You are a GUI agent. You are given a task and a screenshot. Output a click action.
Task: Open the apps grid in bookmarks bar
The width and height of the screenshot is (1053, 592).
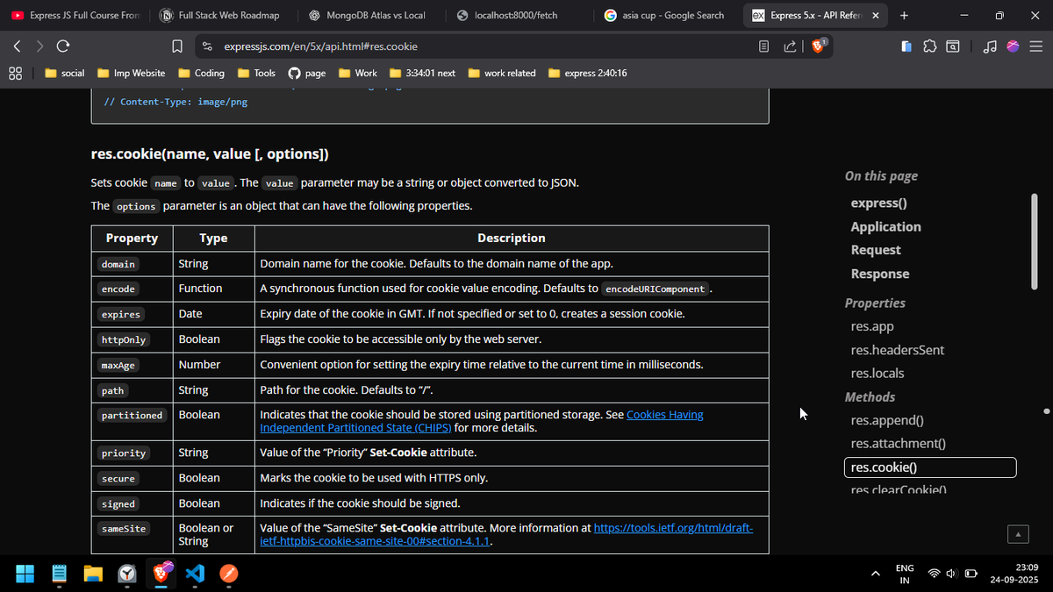click(16, 73)
